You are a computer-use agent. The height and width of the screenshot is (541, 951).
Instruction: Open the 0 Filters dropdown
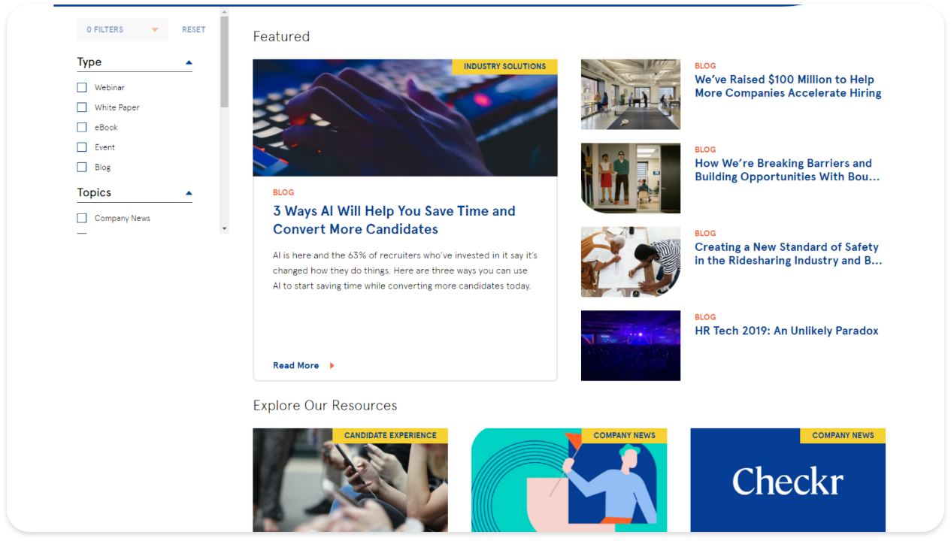point(122,30)
